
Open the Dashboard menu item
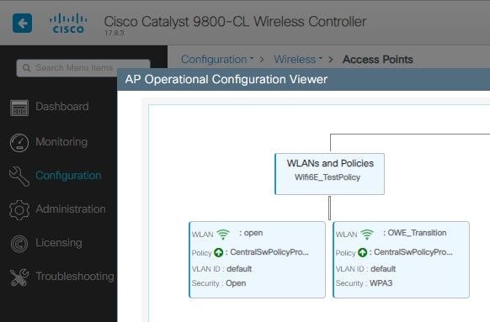[62, 107]
